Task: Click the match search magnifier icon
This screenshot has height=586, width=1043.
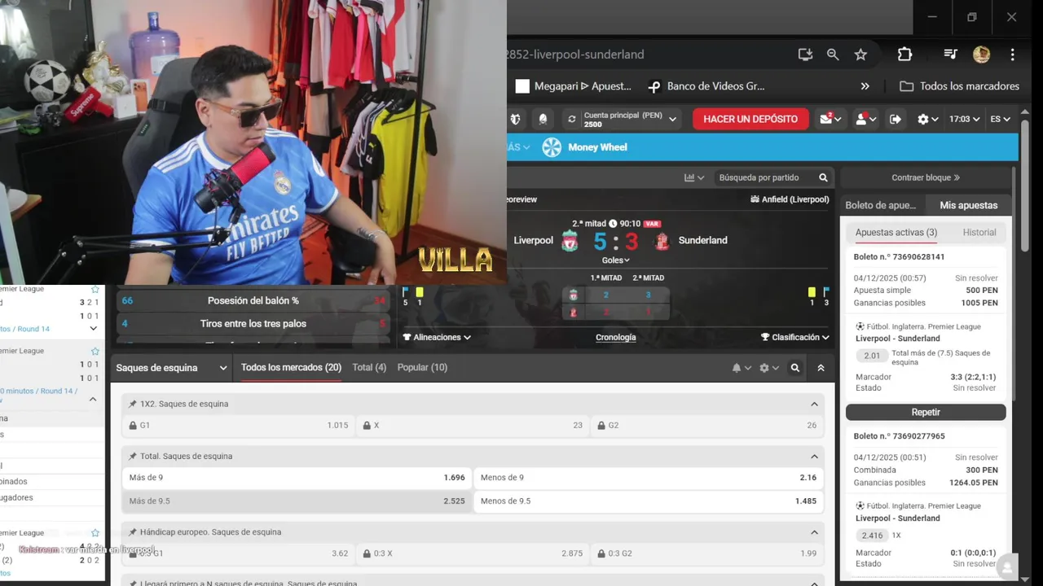Action: pos(823,177)
